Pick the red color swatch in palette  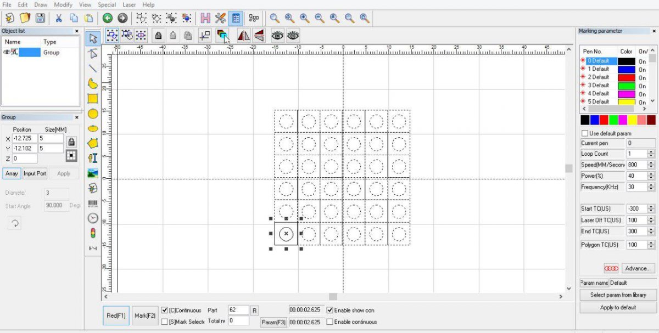604,120
